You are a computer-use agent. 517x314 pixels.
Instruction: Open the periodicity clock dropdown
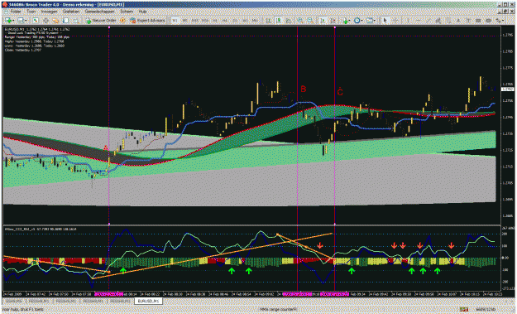(358, 21)
